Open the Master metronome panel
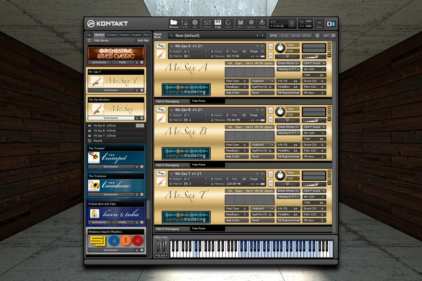 (184, 23)
